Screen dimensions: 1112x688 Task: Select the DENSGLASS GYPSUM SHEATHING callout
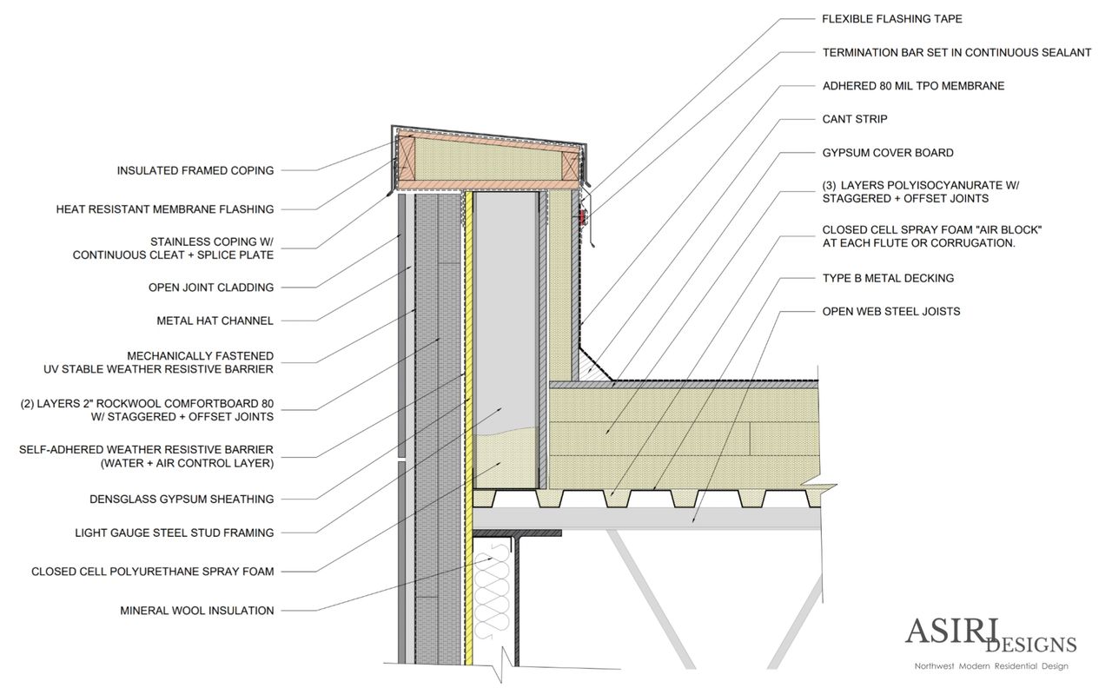(182, 499)
